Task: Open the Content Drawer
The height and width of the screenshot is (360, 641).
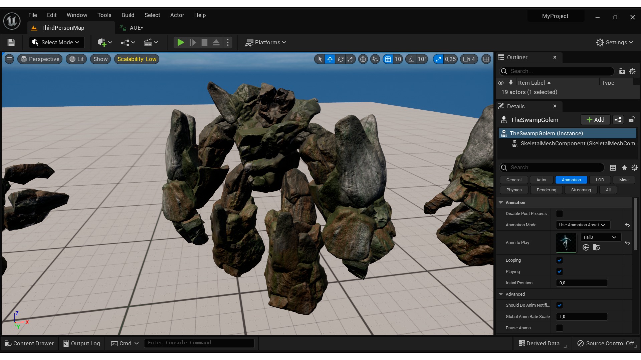Action: pyautogui.click(x=29, y=343)
